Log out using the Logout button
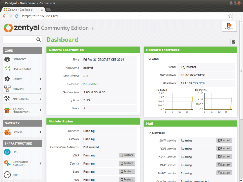243x182 pixels. pyautogui.click(x=229, y=27)
